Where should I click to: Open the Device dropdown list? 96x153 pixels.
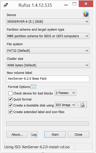click(48, 21)
